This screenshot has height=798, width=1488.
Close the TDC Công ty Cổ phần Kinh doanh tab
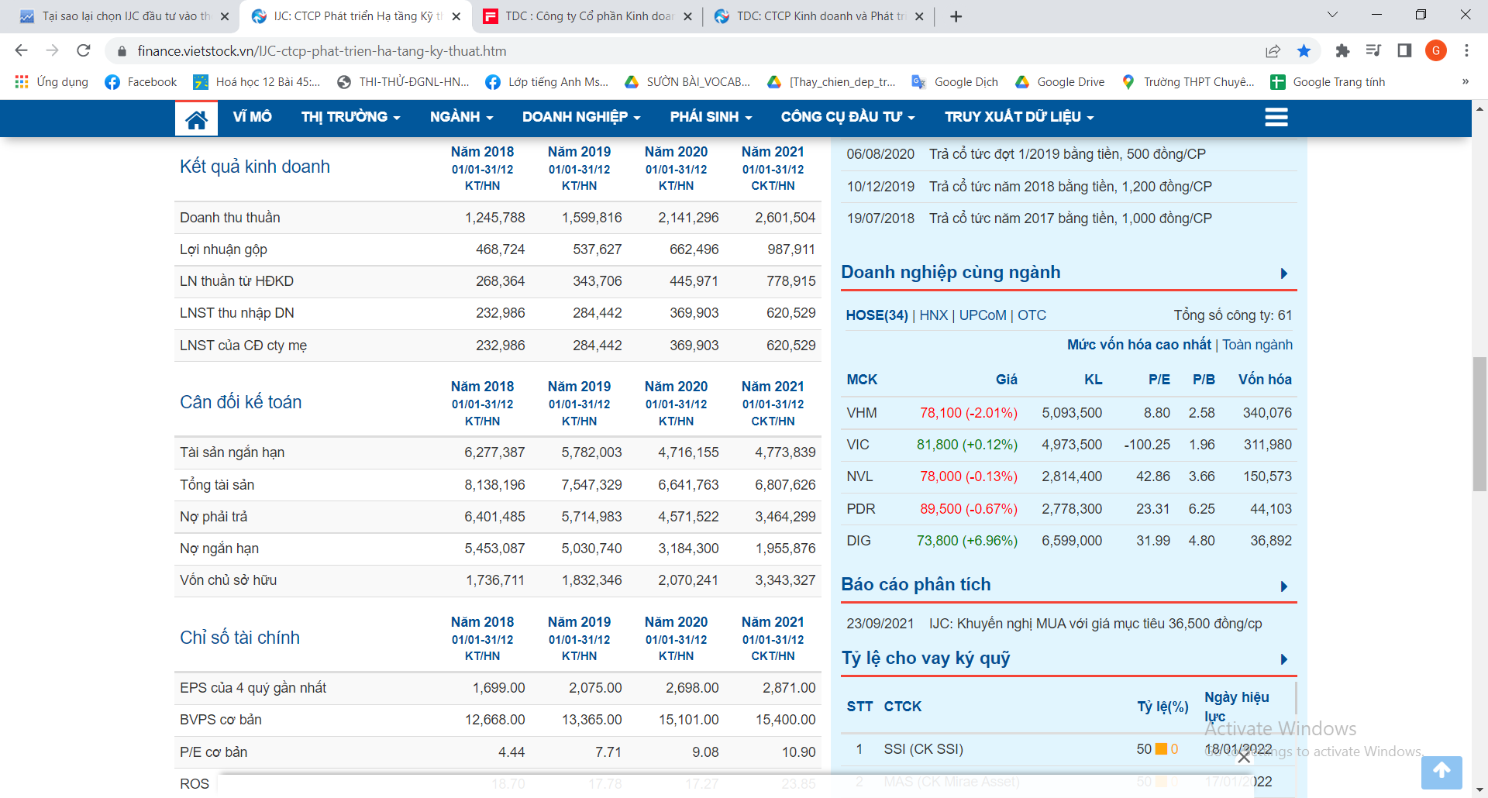pos(687,16)
